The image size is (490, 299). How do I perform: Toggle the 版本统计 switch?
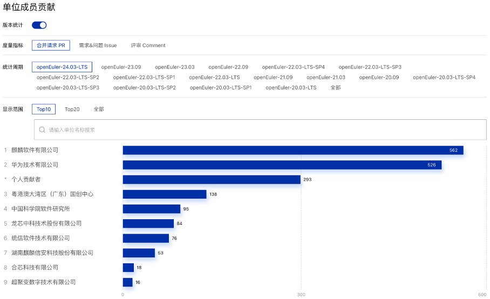[x=39, y=25]
